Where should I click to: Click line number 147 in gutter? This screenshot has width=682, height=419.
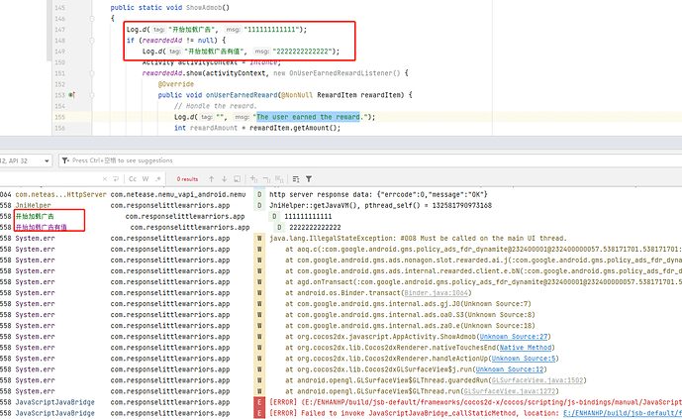60,30
